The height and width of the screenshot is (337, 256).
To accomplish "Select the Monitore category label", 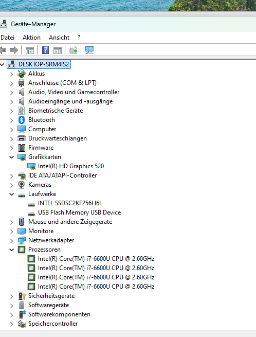I will click(41, 231).
